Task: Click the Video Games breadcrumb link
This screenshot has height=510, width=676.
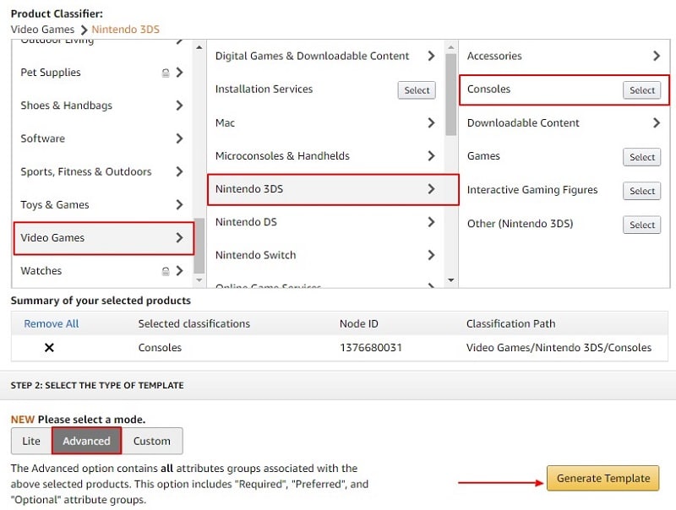Action: pyautogui.click(x=42, y=30)
